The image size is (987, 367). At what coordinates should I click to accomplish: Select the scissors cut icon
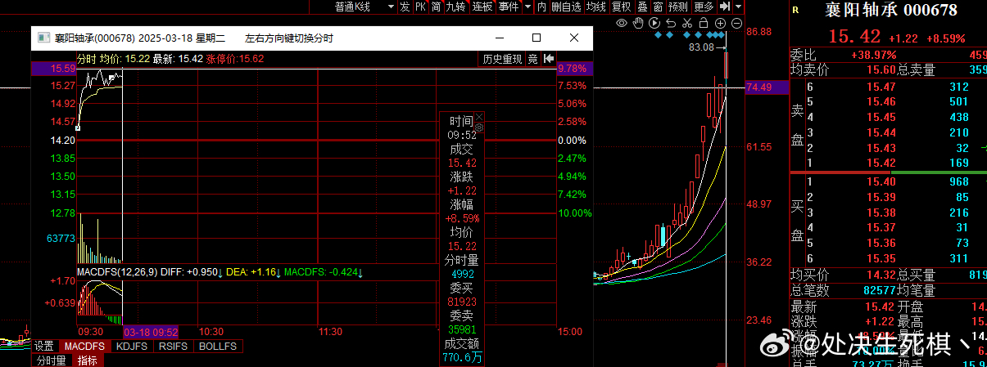pyautogui.click(x=686, y=23)
